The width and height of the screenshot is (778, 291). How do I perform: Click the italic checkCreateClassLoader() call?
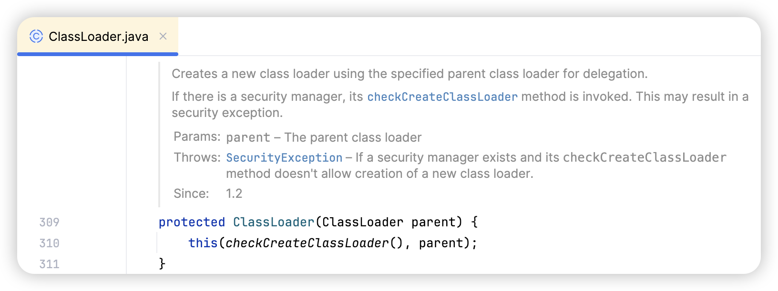pyautogui.click(x=307, y=243)
